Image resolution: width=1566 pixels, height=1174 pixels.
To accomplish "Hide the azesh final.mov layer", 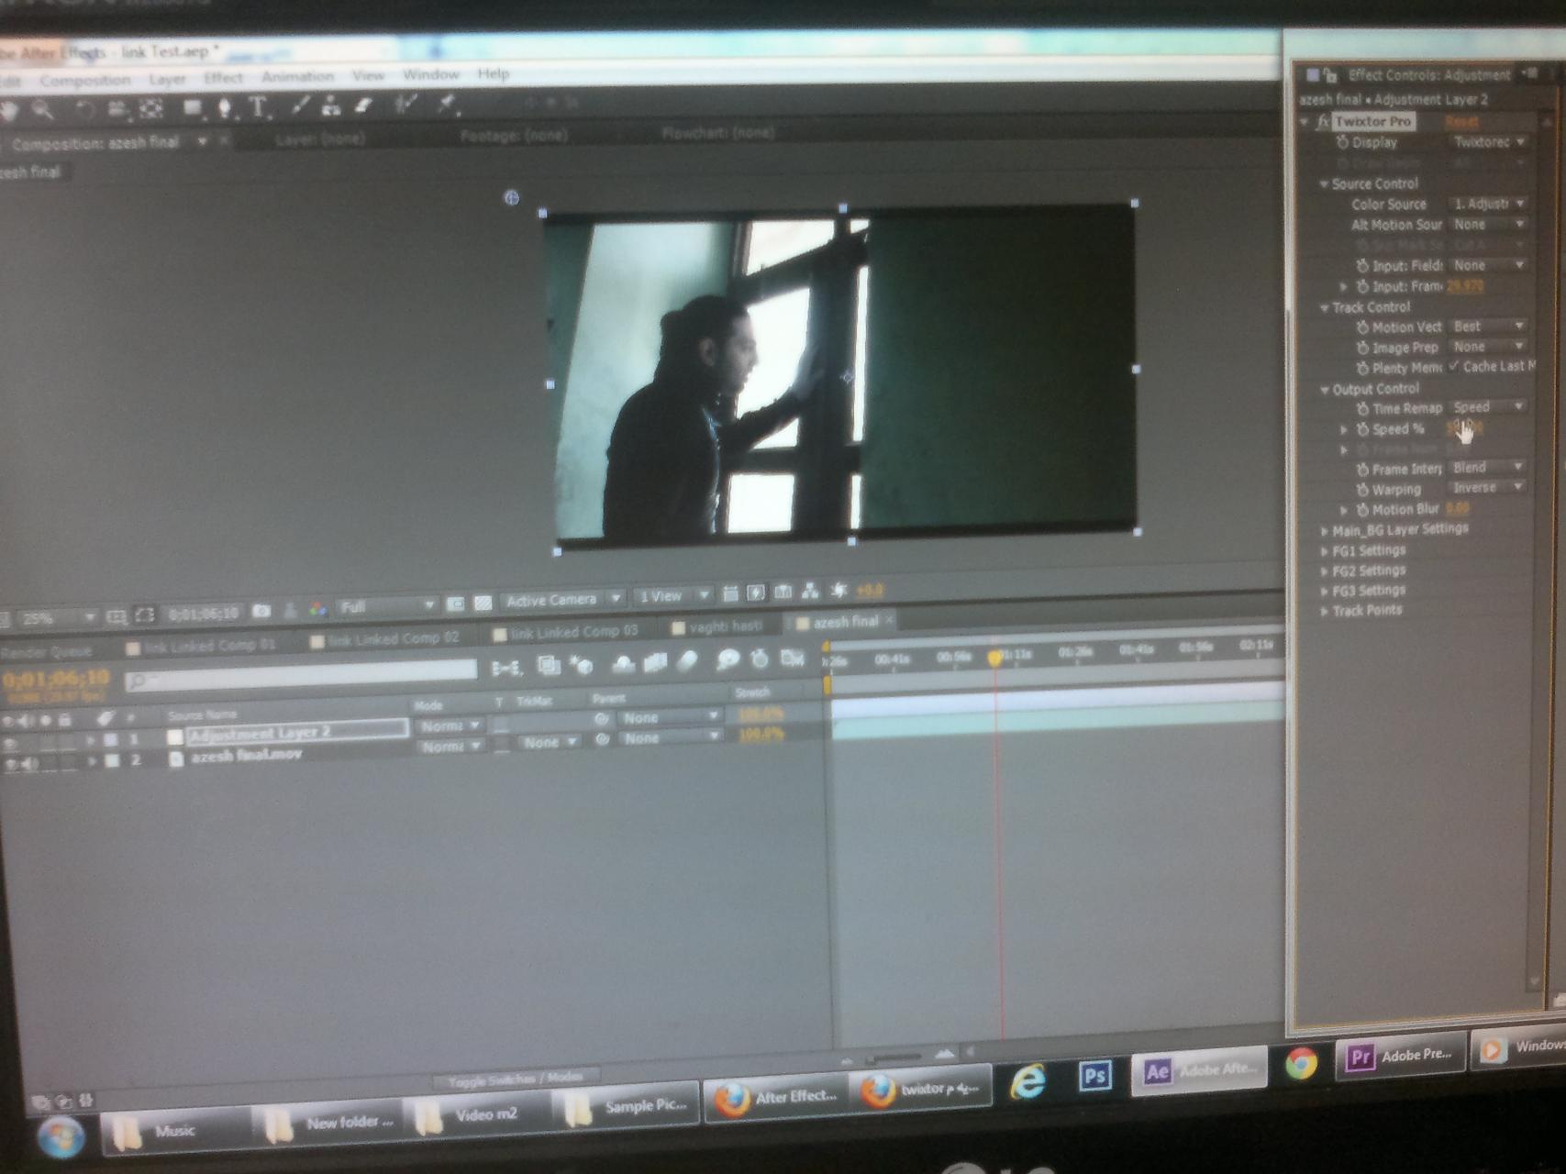I will pyautogui.click(x=9, y=763).
